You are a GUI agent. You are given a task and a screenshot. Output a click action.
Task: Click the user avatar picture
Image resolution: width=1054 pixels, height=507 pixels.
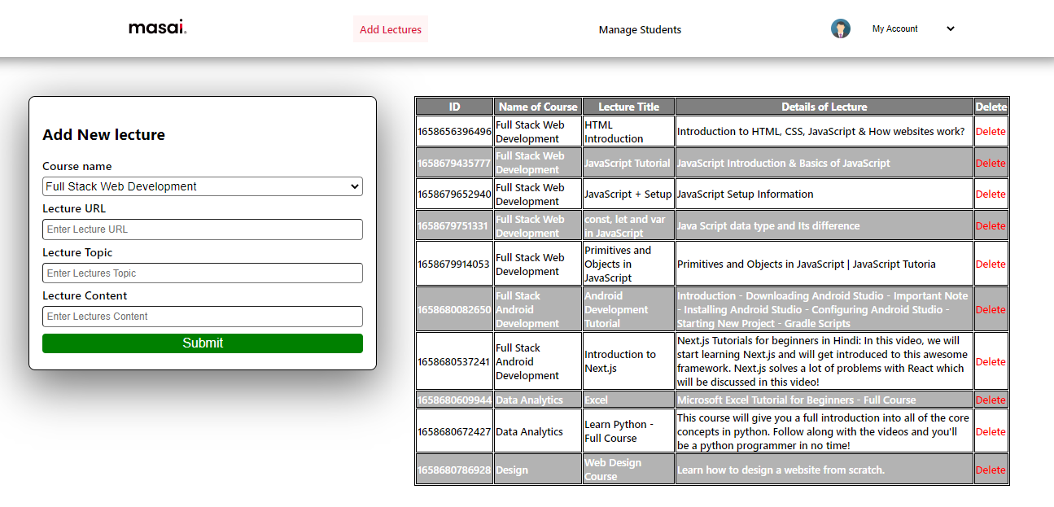click(x=841, y=29)
